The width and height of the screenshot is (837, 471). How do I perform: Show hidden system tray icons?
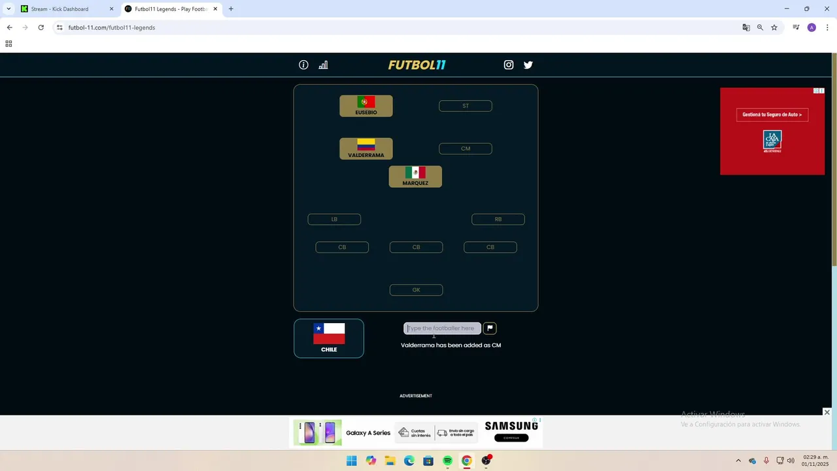738,461
